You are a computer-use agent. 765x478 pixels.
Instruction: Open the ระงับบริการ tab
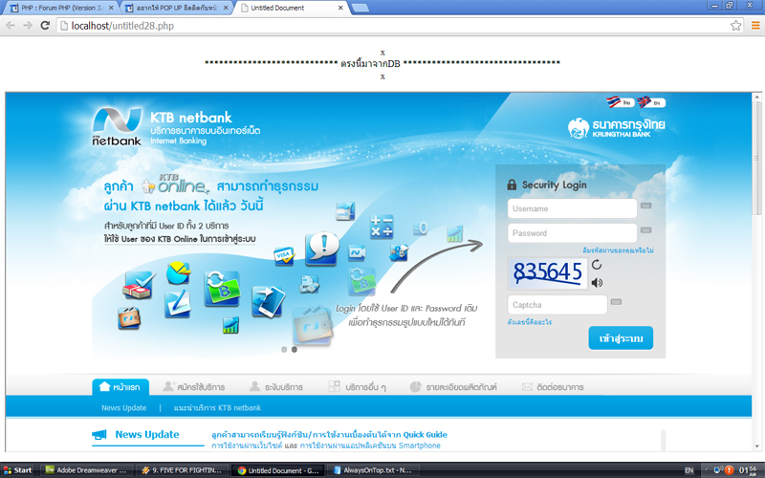276,387
